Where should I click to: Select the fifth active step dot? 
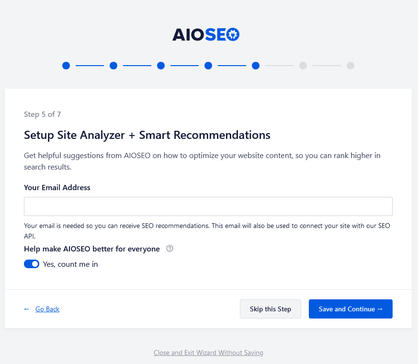[256, 66]
